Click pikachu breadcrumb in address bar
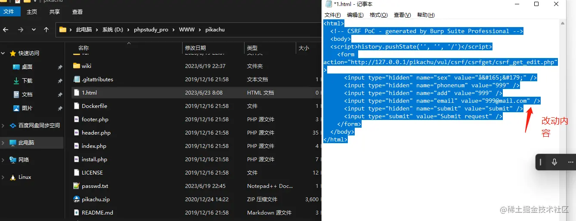The width and height of the screenshot is (576, 221). (215, 30)
